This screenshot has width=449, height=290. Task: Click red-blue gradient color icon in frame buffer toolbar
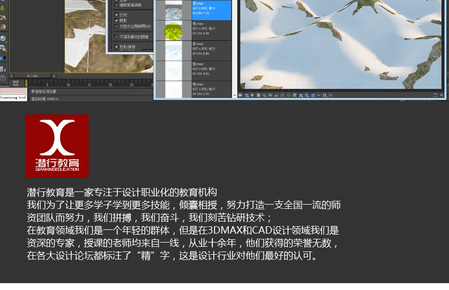pyautogui.click(x=258, y=95)
